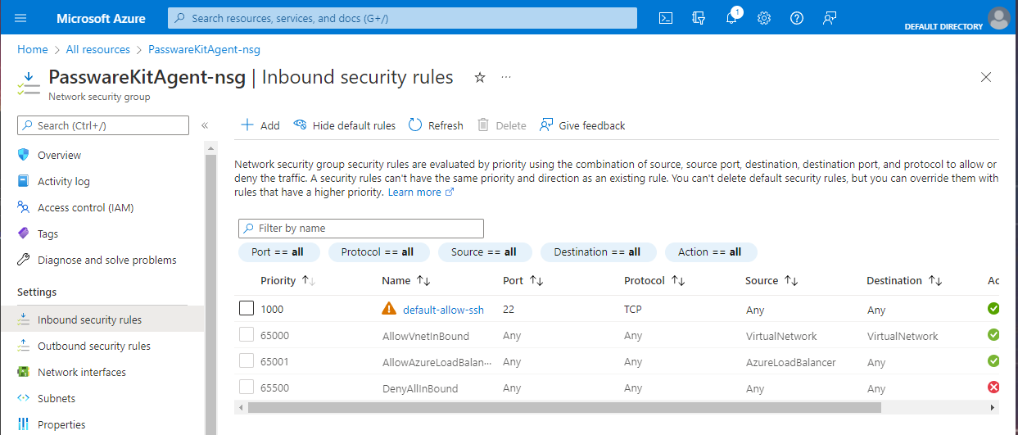Click the Subnets icon in sidebar
This screenshot has height=435, width=1018.
click(x=23, y=398)
